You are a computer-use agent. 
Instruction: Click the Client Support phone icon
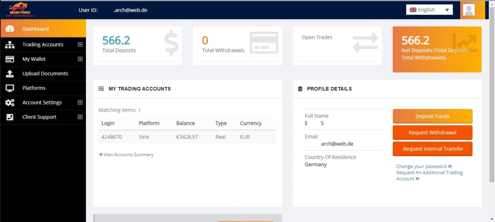[x=10, y=117]
